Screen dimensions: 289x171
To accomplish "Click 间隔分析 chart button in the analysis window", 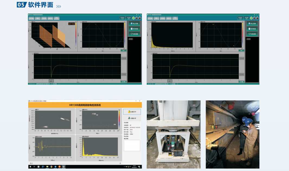I will [132, 118].
